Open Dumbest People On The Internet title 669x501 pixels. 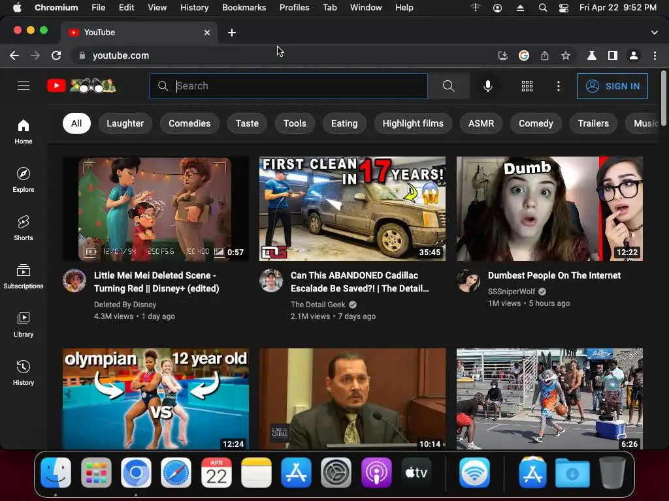(x=554, y=275)
